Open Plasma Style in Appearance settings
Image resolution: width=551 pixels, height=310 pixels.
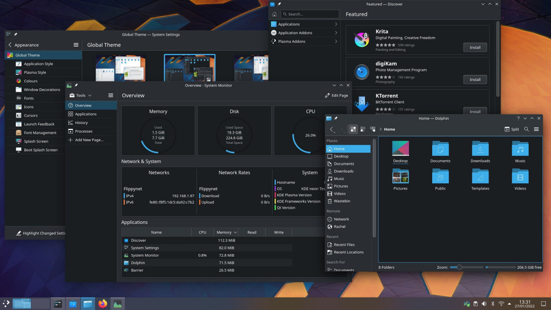tap(35, 72)
